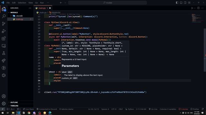Open the Go menu
This screenshot has height=115, width=206.
pyautogui.click(x=36, y=3)
